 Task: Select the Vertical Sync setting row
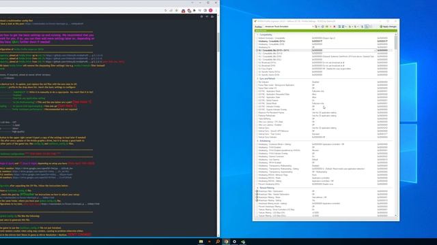pyautogui.click(x=324, y=128)
